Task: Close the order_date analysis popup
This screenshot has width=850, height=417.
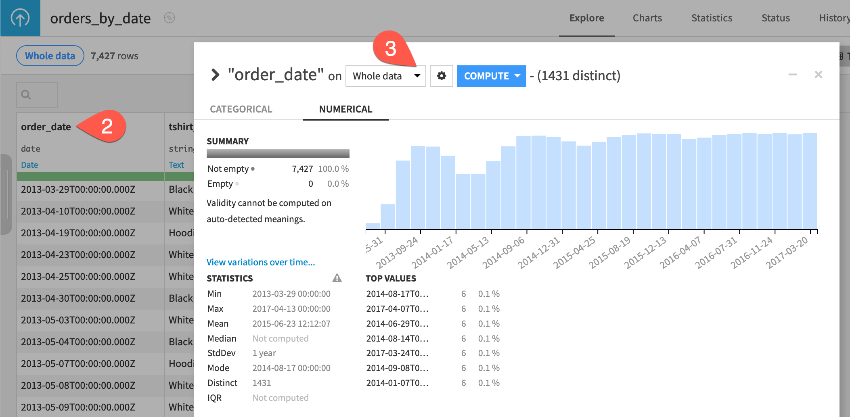Action: (819, 75)
